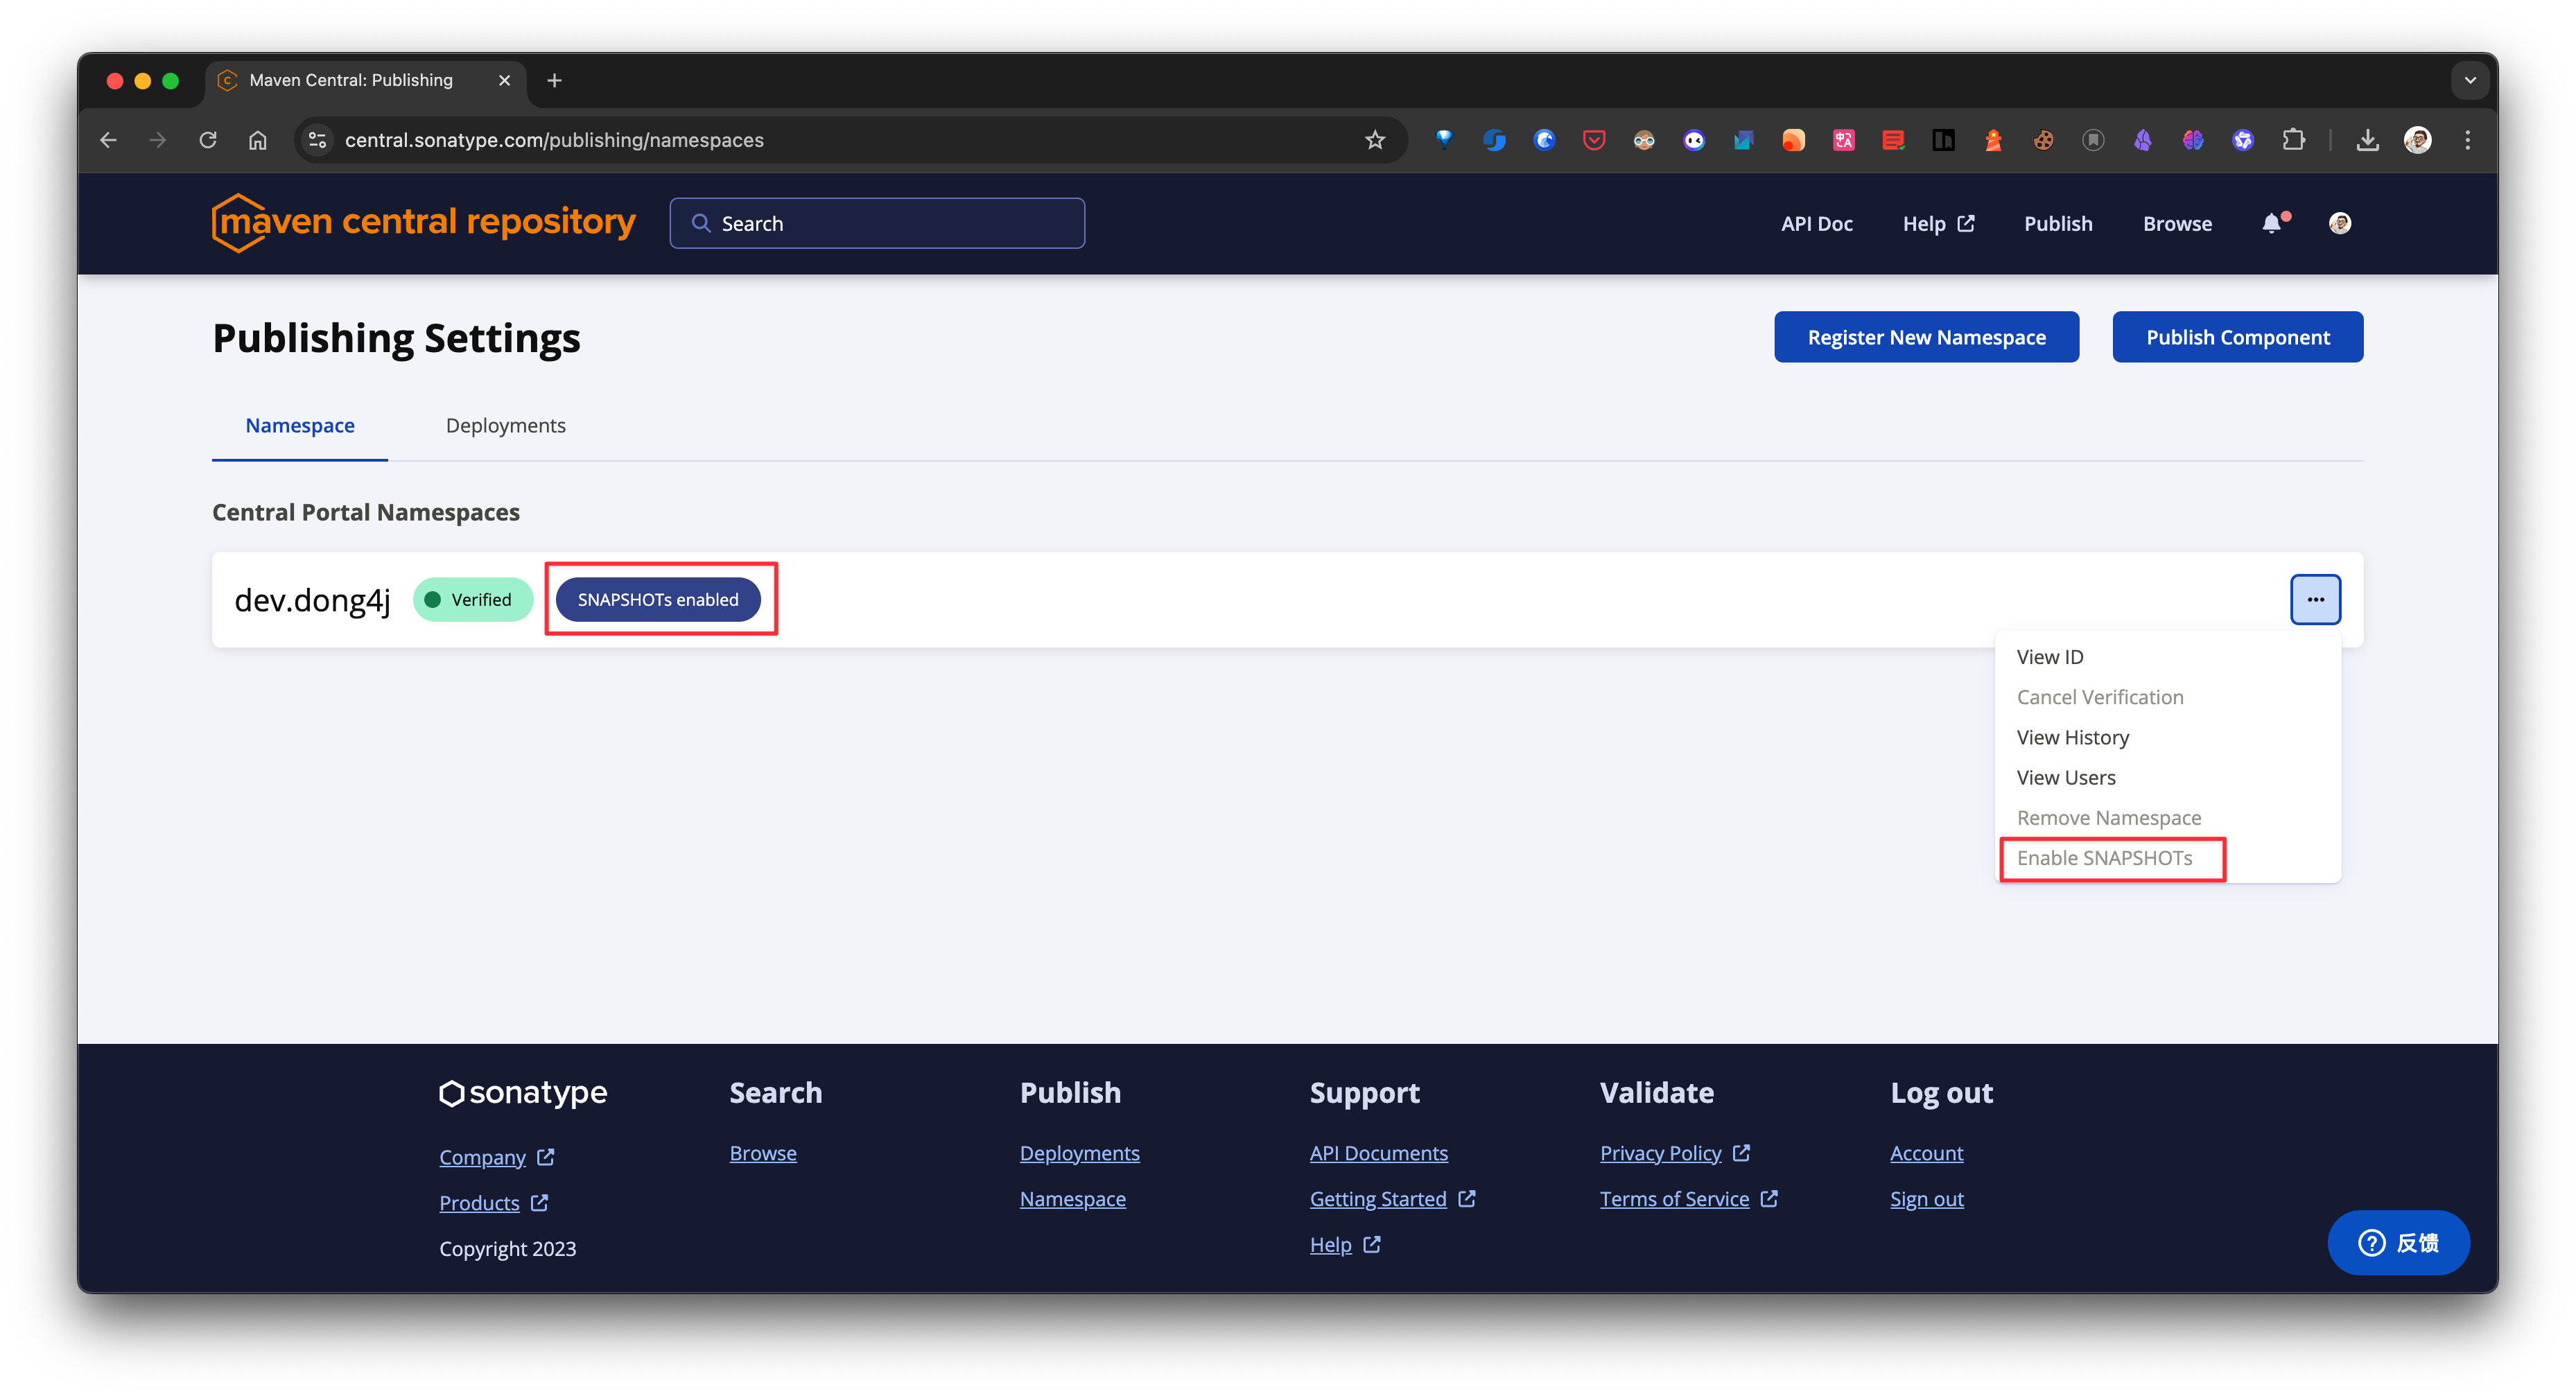Open footer Help link
This screenshot has width=2576, height=1396.
pyautogui.click(x=1330, y=1244)
